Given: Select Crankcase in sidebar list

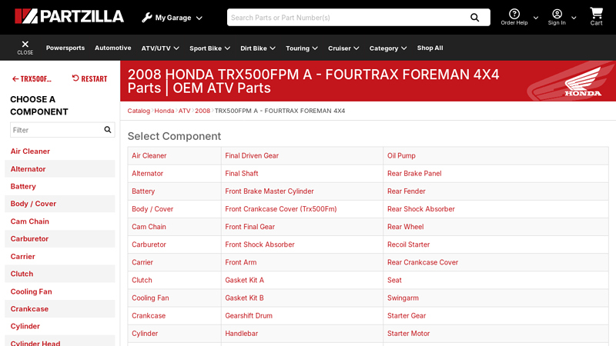Looking at the screenshot, I should click(29, 309).
